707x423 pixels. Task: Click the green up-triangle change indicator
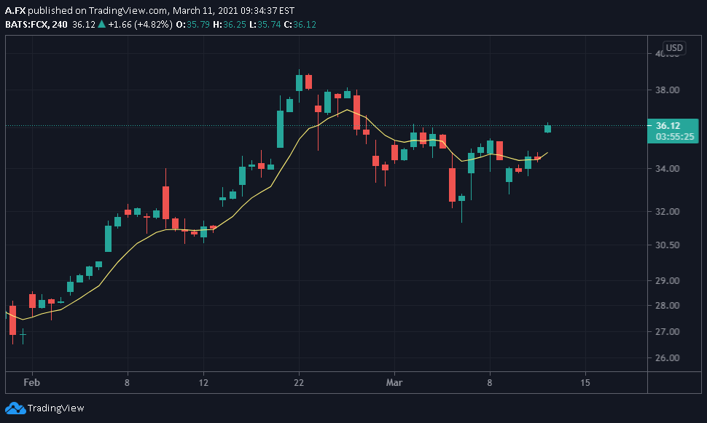click(x=102, y=24)
